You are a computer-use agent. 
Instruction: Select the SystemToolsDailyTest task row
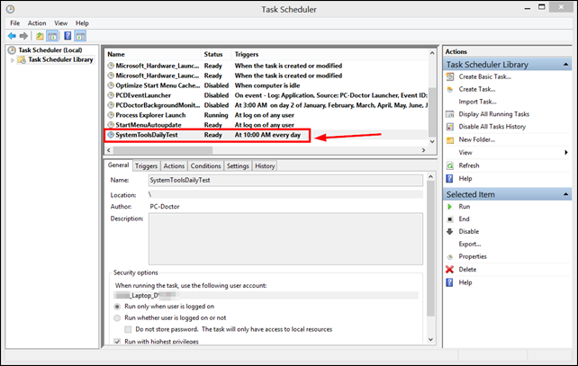266,135
